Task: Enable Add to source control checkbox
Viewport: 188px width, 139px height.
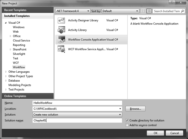Action: click(127, 125)
